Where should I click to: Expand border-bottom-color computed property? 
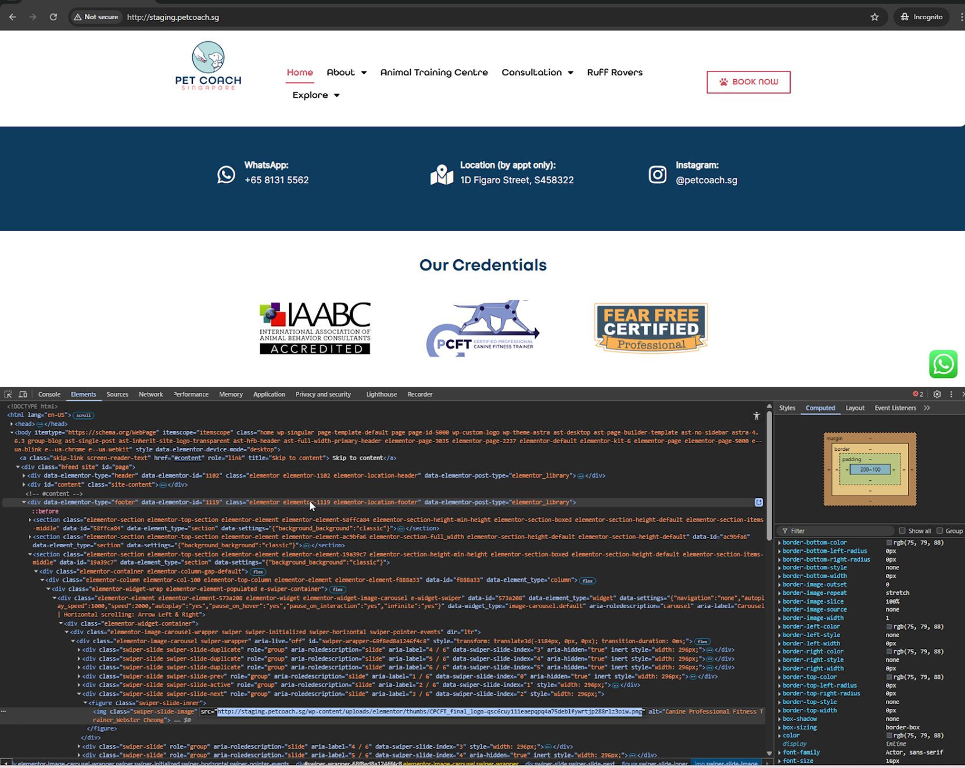(780, 543)
